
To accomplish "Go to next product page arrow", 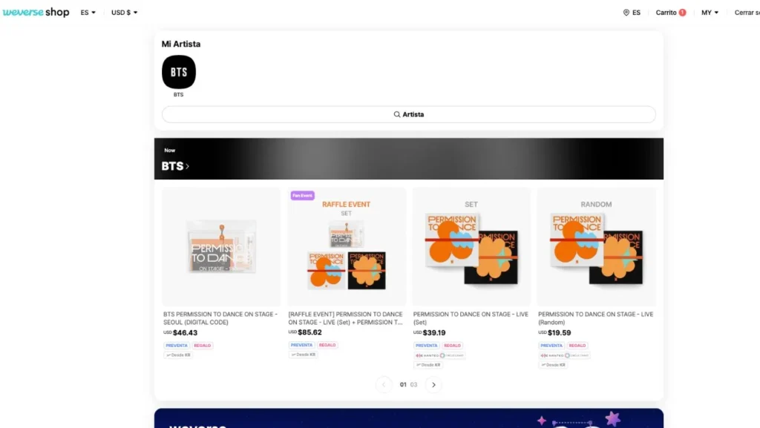I will pyautogui.click(x=433, y=384).
